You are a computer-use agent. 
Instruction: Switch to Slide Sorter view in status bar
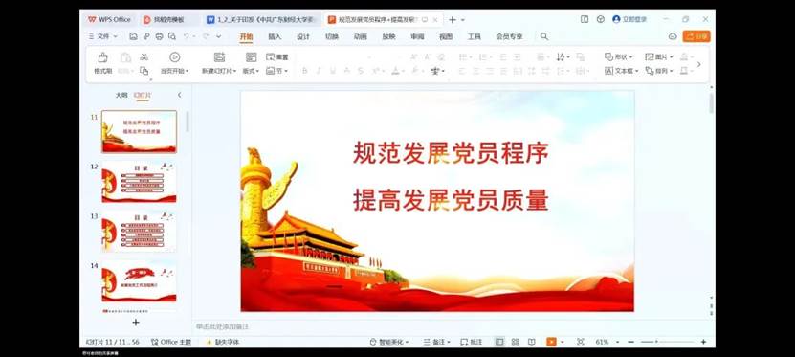(x=515, y=342)
